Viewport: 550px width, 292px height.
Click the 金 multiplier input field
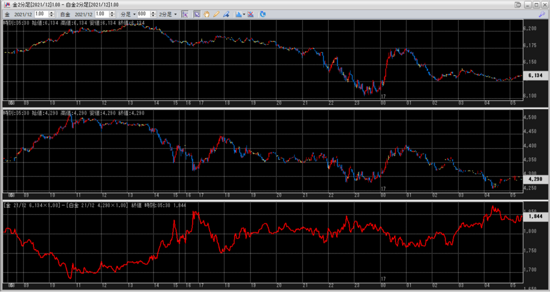40,14
